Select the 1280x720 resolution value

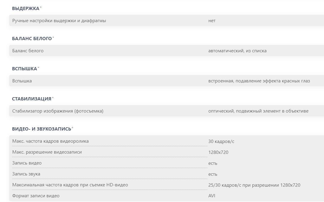(218, 152)
